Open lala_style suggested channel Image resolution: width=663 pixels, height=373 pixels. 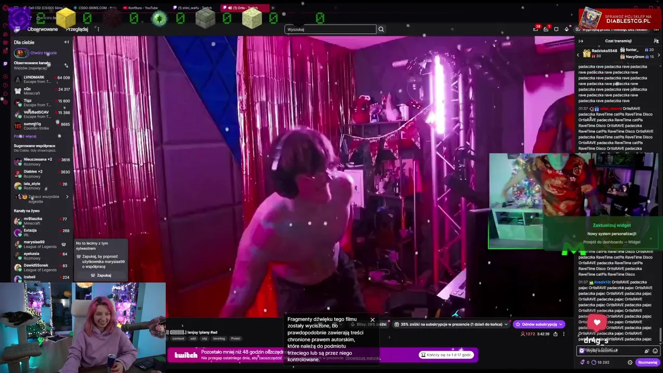[42, 185]
